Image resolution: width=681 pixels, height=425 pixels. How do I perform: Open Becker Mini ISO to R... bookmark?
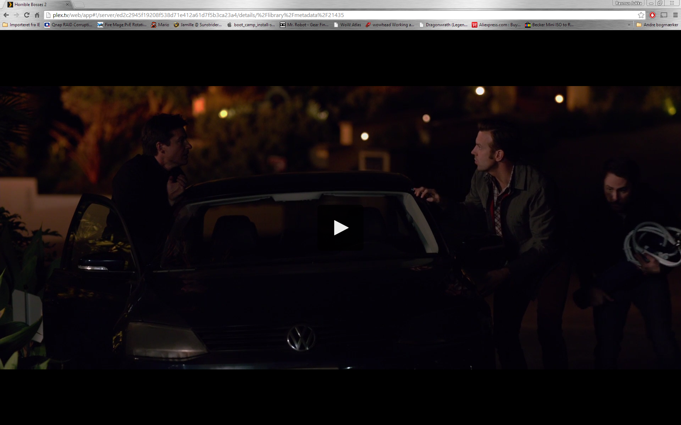[549, 25]
